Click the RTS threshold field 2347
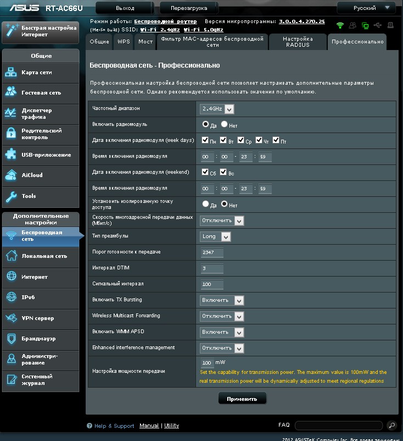403x441 pixels. tap(212, 252)
